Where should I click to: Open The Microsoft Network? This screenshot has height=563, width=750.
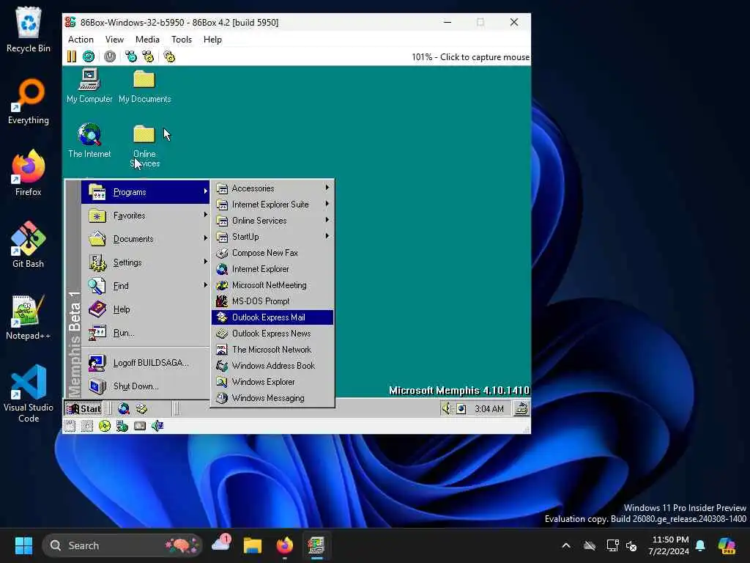coord(272,350)
